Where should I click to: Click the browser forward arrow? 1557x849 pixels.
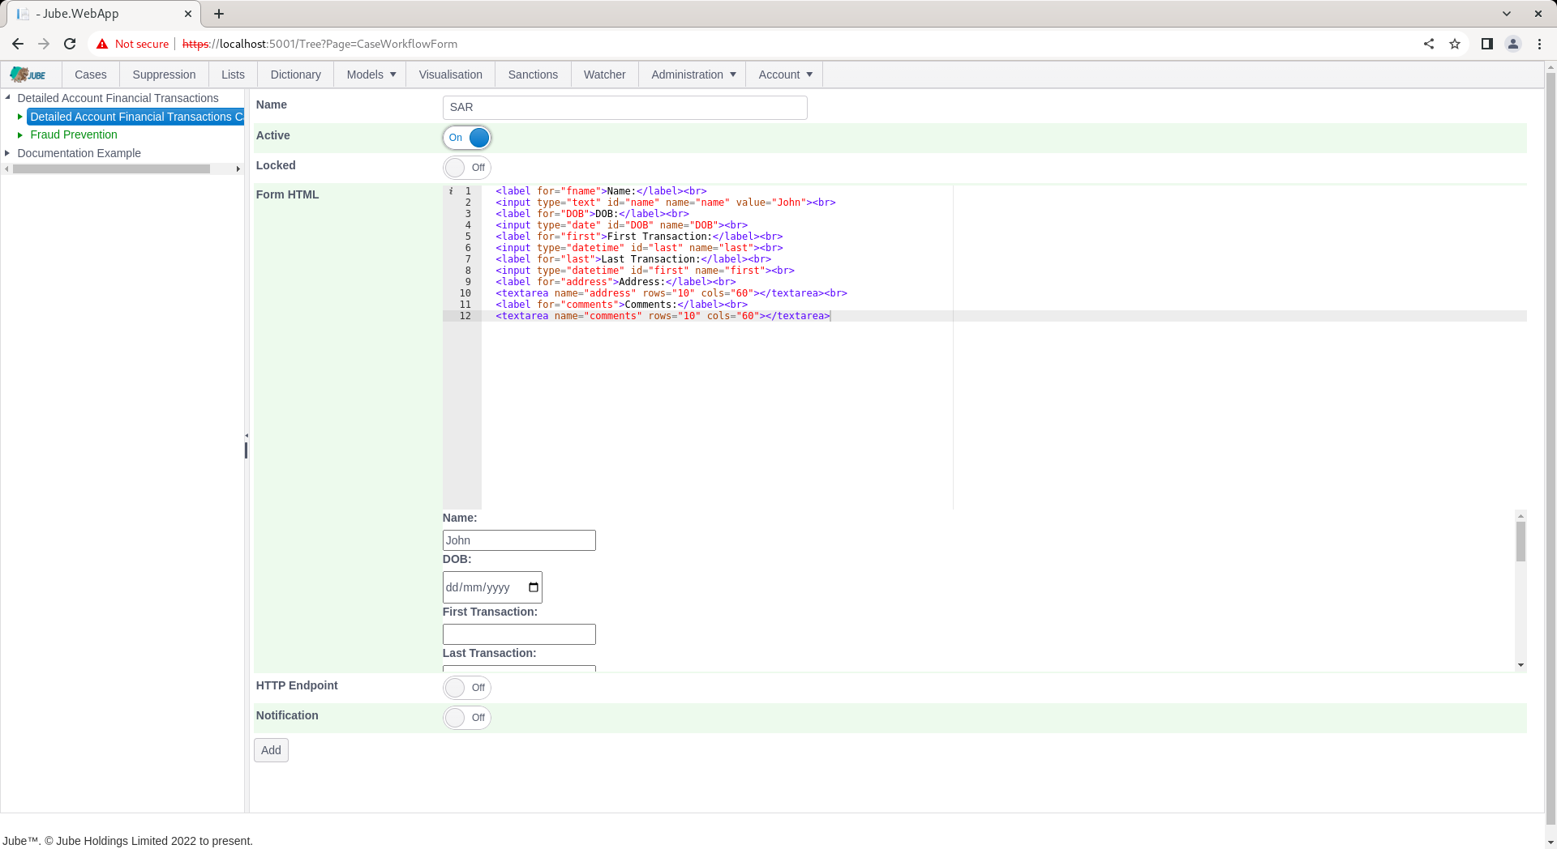point(44,44)
